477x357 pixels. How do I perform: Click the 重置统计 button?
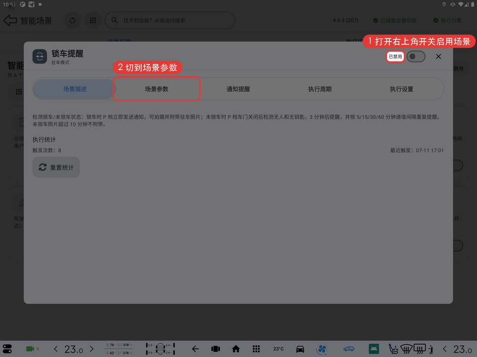coord(56,167)
